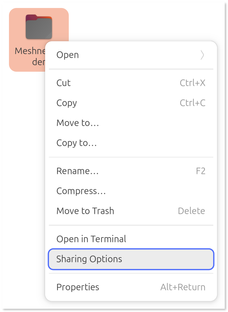The height and width of the screenshot is (312, 228).
Task: Select Copy from the menu
Action: (x=66, y=103)
